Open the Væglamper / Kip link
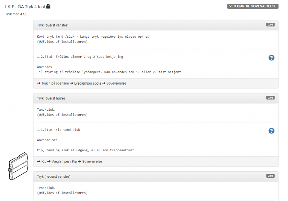This screenshot has height=201, width=288. coord(64,162)
